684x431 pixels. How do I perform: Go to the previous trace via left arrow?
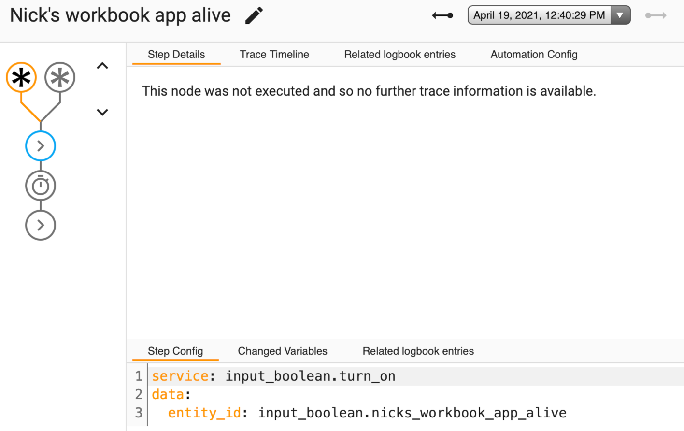click(x=442, y=15)
